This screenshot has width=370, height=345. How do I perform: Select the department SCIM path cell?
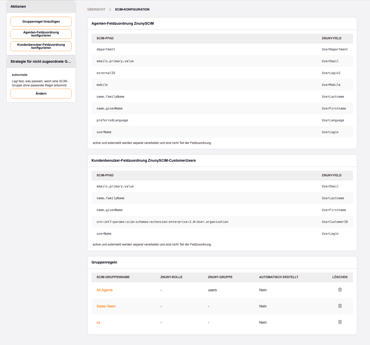click(106, 49)
